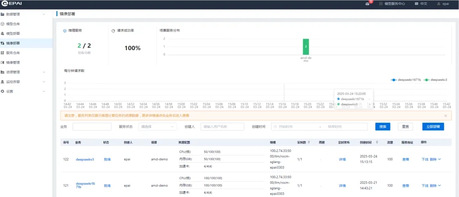Sort table by 实例数 column
Viewport: 459px width, 197px height.
[x=309, y=142]
